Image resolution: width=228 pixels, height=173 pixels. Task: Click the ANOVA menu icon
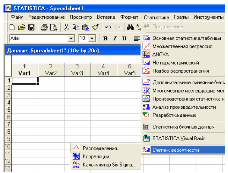pos(146,54)
